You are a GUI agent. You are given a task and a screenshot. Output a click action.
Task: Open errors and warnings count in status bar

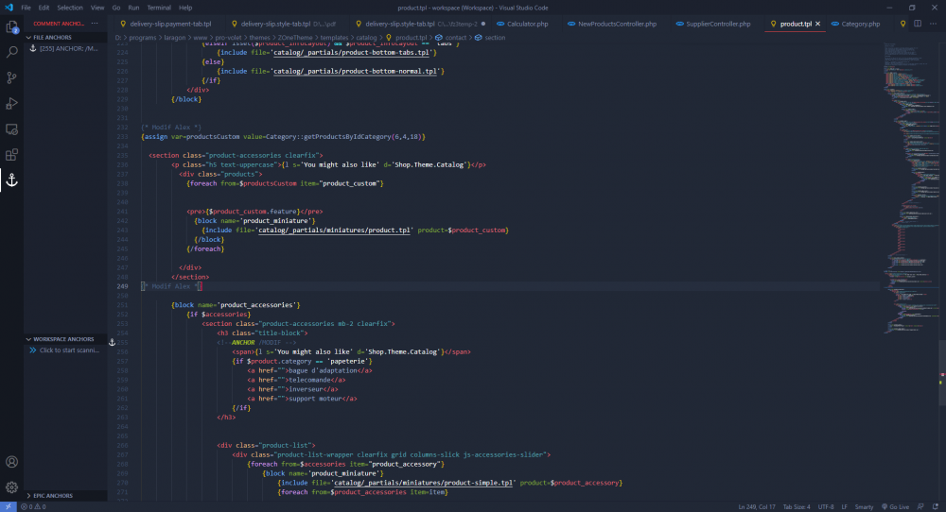tap(33, 506)
